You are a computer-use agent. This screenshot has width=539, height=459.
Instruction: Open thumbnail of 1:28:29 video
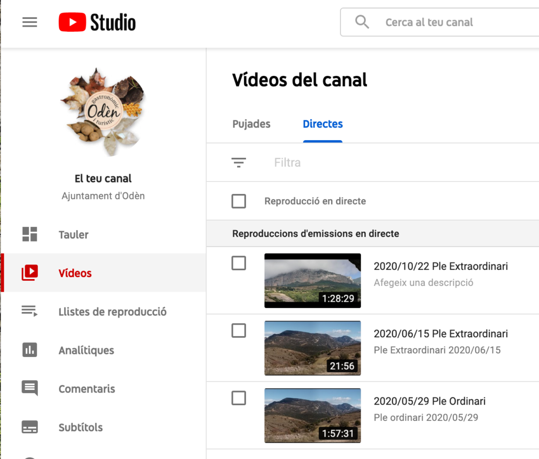coord(312,281)
